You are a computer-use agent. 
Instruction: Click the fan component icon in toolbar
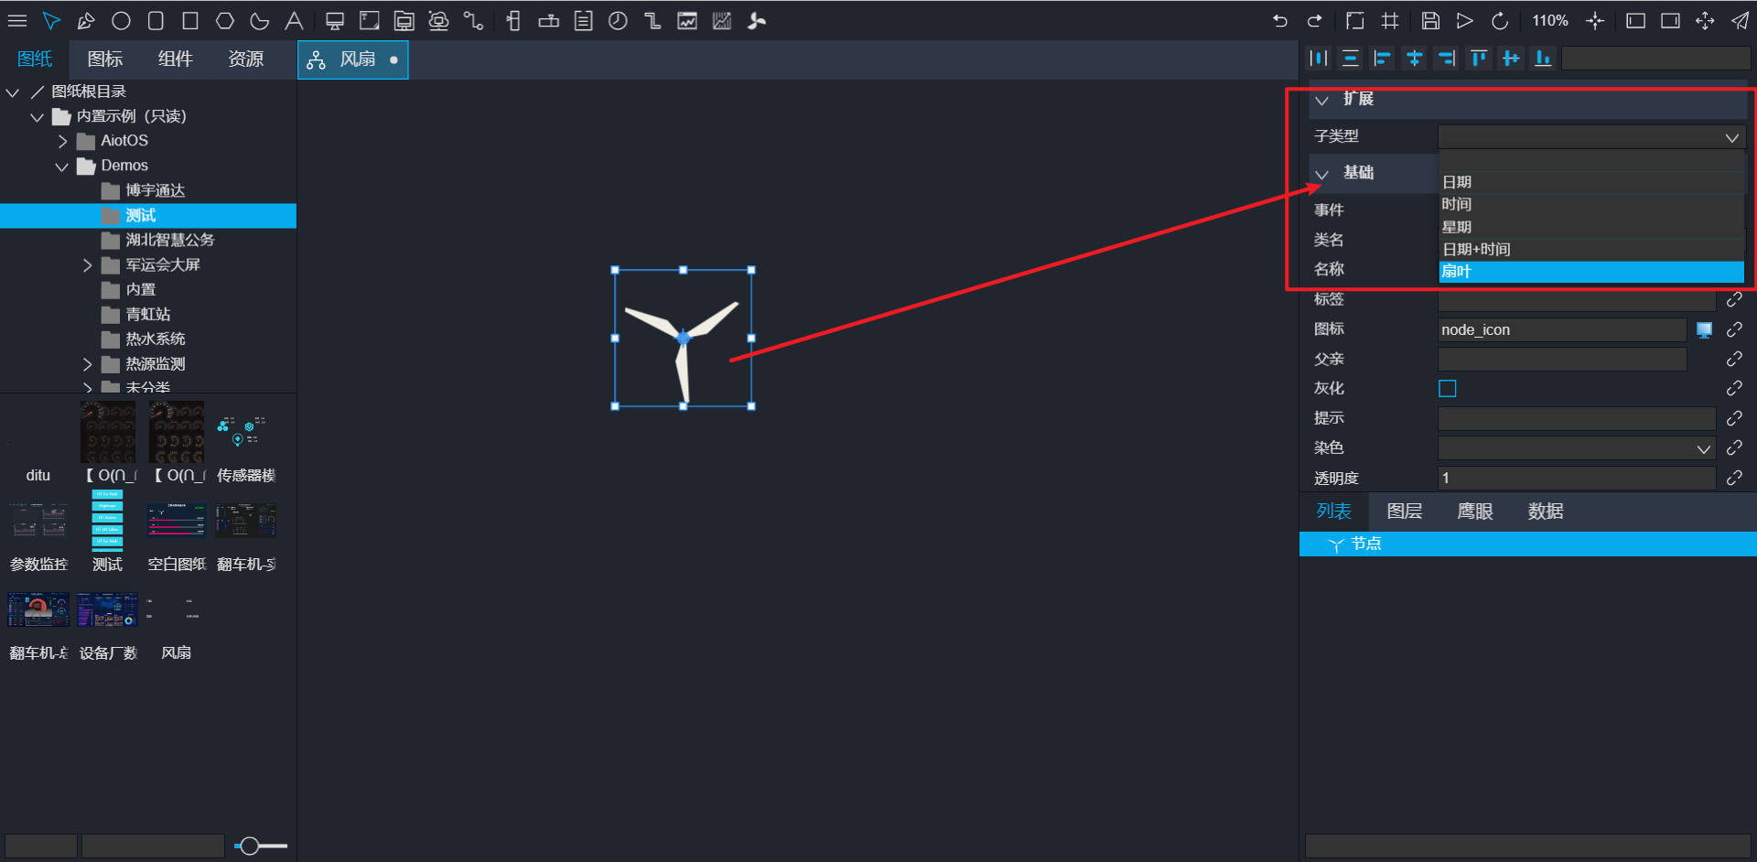[x=756, y=21]
